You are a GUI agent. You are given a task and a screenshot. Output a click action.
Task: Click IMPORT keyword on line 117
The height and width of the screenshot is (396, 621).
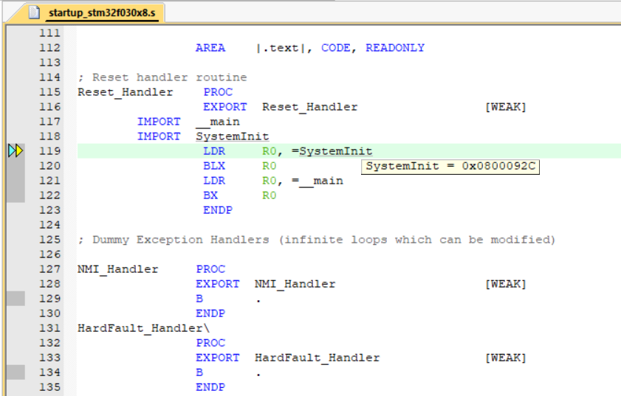159,122
